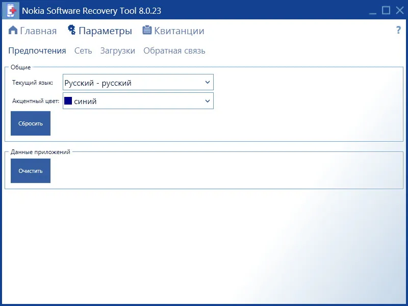
Task: Switch to the Загрузки settings subtab
Action: (118, 50)
